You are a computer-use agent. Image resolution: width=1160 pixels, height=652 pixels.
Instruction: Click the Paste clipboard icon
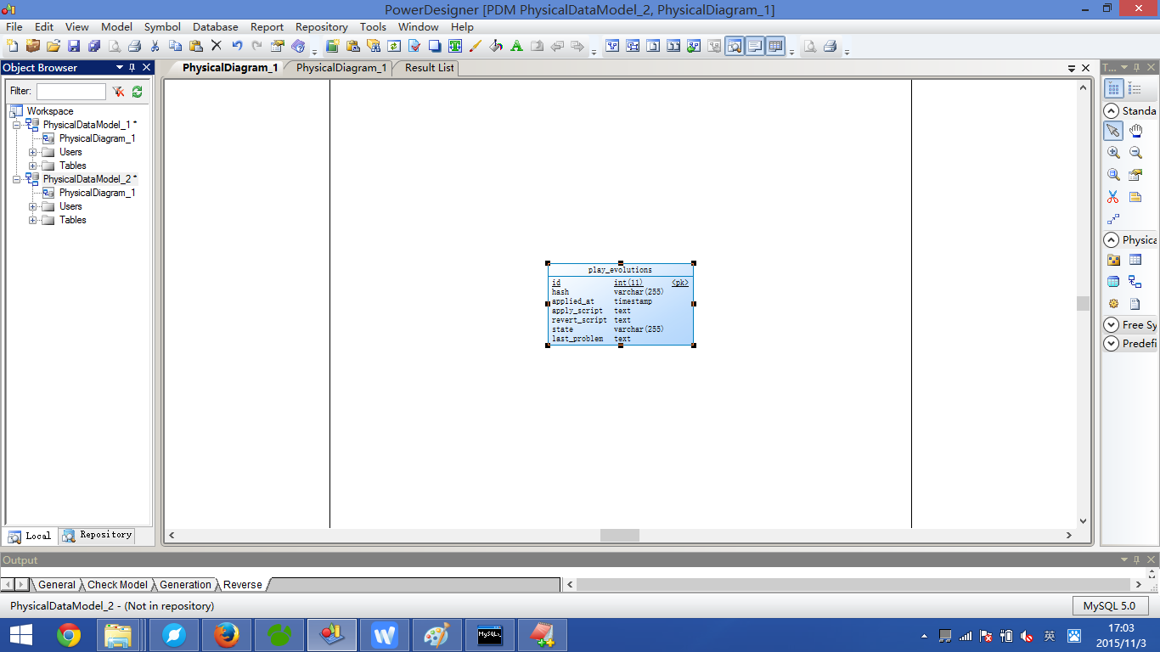[195, 46]
